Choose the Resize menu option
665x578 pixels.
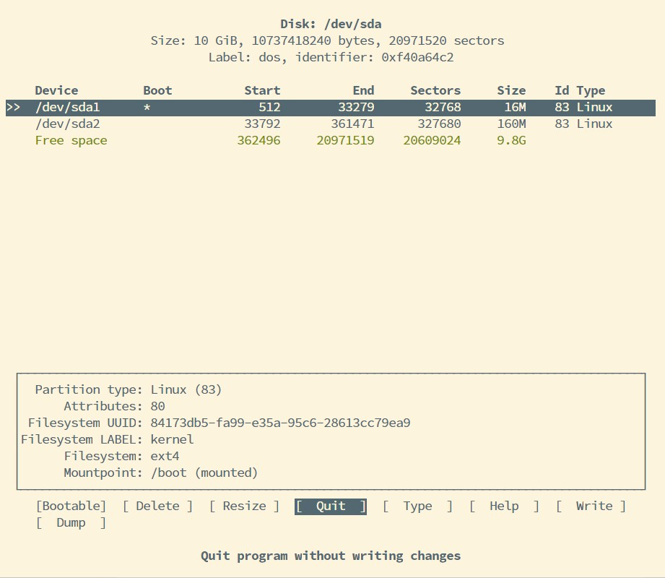244,506
